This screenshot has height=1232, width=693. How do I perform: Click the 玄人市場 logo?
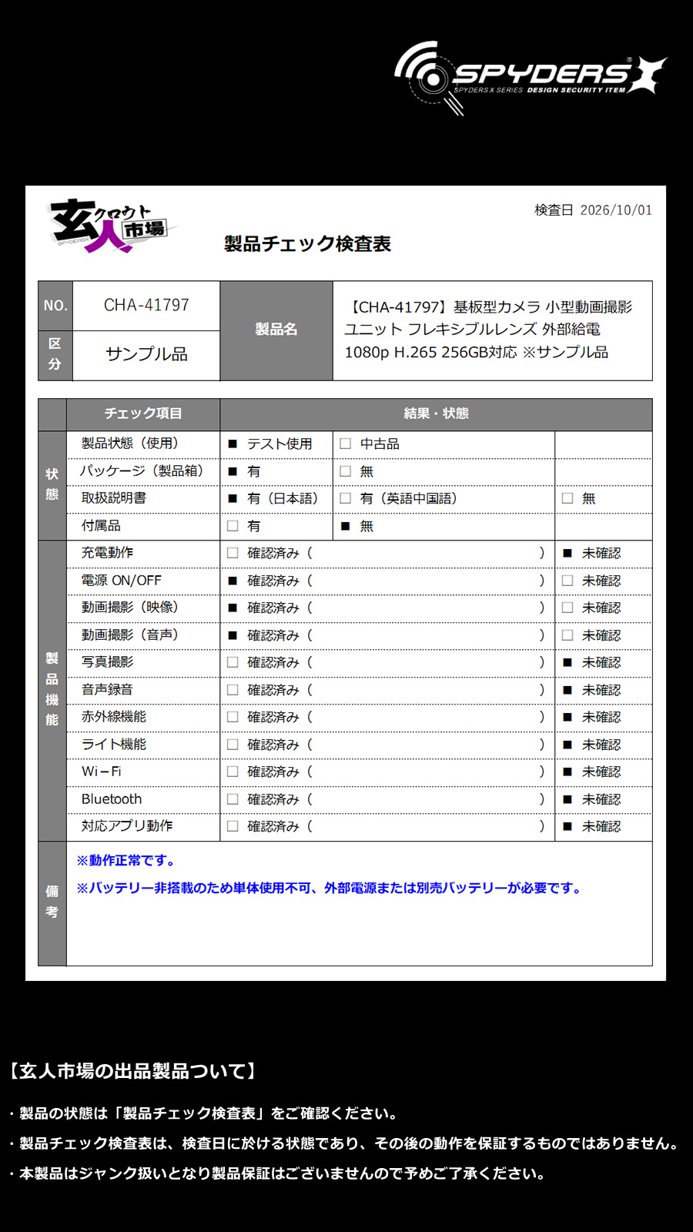(x=112, y=226)
